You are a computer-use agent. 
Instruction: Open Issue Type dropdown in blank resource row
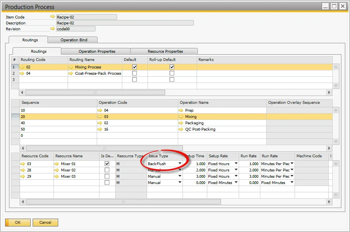[180, 182]
